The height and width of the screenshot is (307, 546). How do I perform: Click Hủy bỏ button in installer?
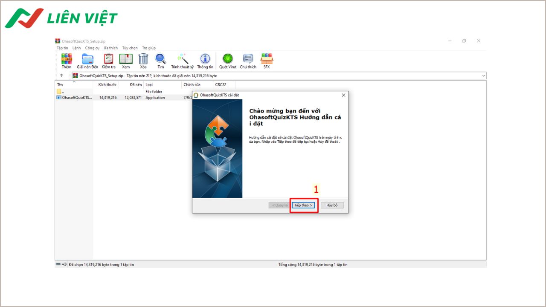click(x=332, y=205)
